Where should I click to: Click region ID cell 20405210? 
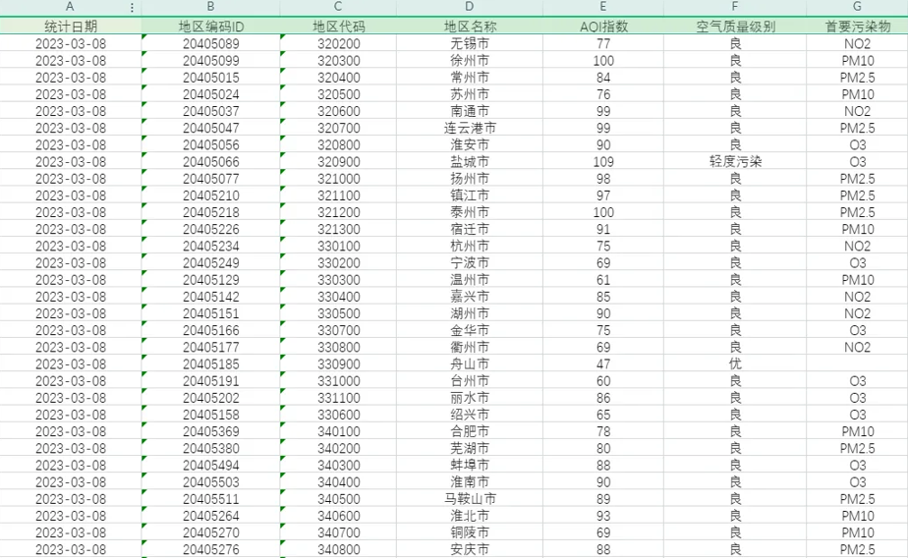[x=210, y=195]
